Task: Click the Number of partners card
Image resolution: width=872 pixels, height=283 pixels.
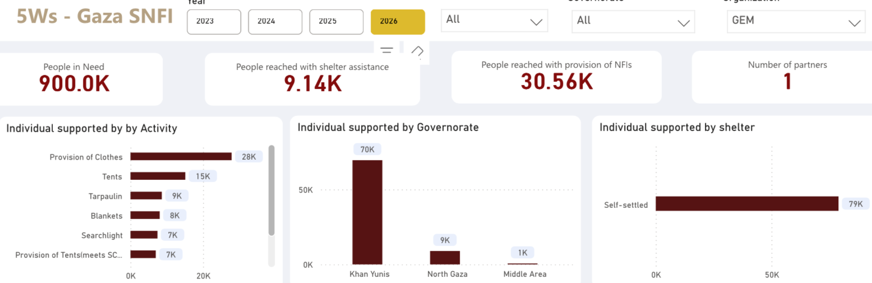Action: click(787, 77)
